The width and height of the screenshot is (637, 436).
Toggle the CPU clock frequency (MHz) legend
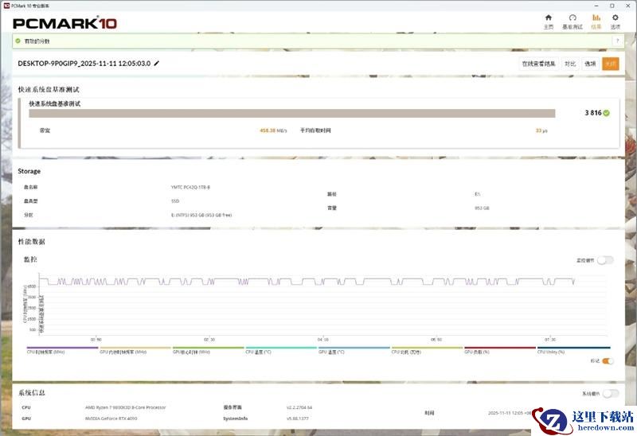tap(62, 350)
